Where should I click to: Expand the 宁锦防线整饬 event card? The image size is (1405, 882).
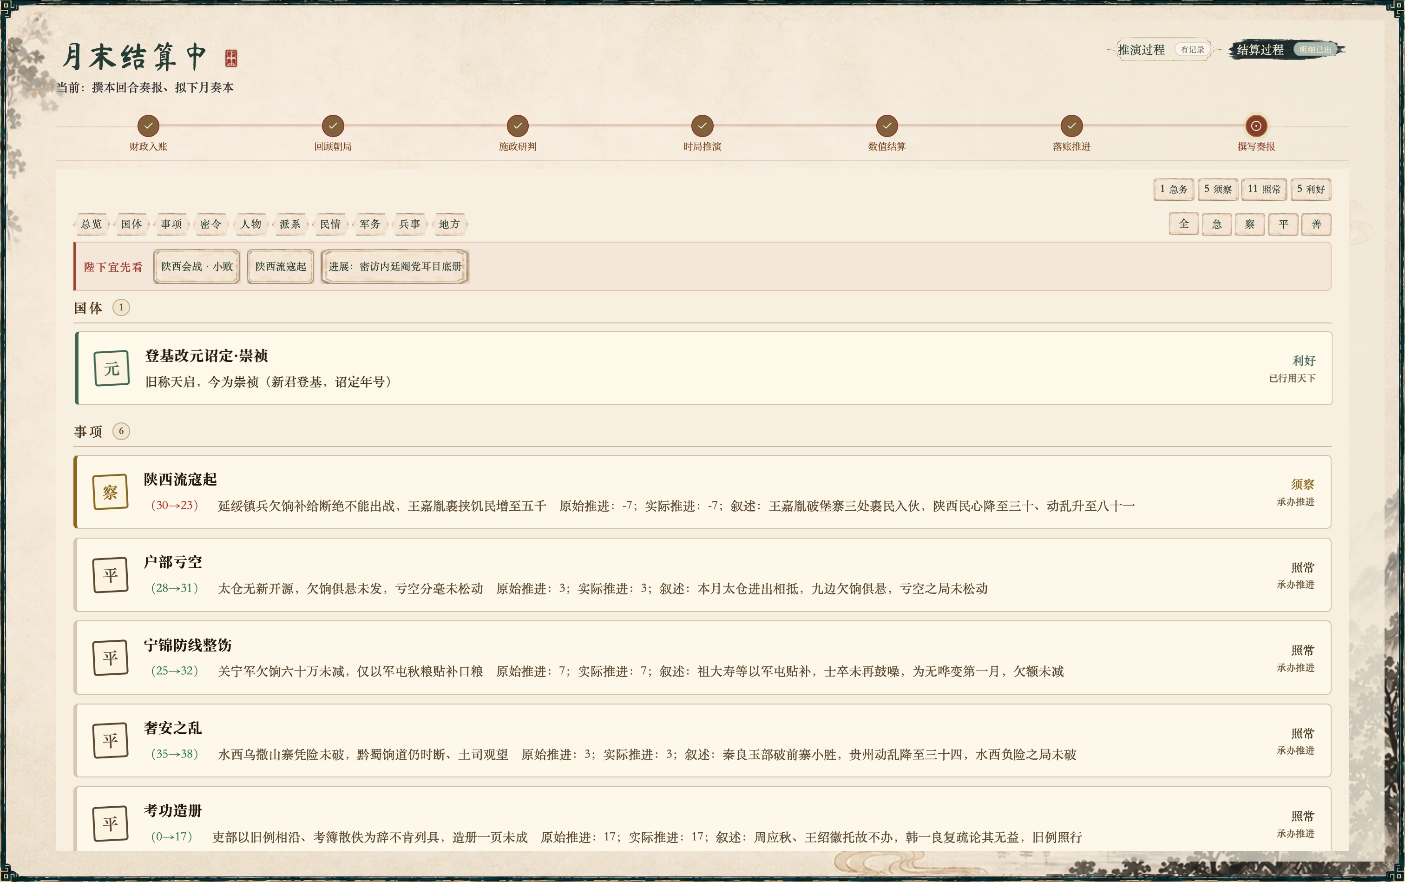point(702,658)
